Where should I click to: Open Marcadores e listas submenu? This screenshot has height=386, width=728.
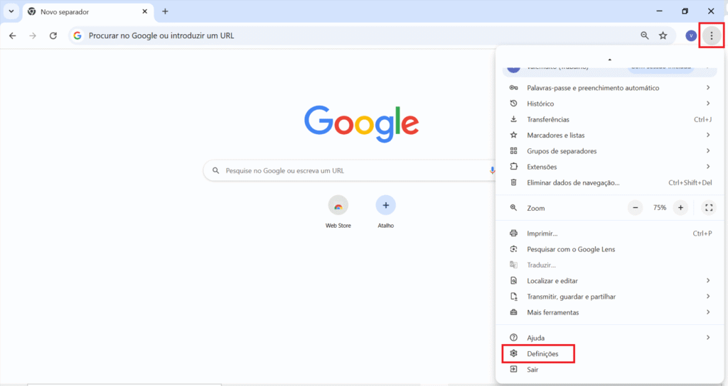[609, 135]
